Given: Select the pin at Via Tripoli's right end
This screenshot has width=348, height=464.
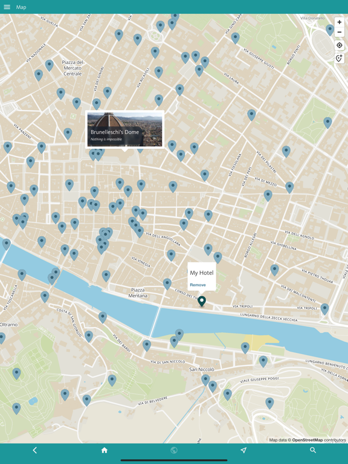Looking at the screenshot, I should 324,309.
